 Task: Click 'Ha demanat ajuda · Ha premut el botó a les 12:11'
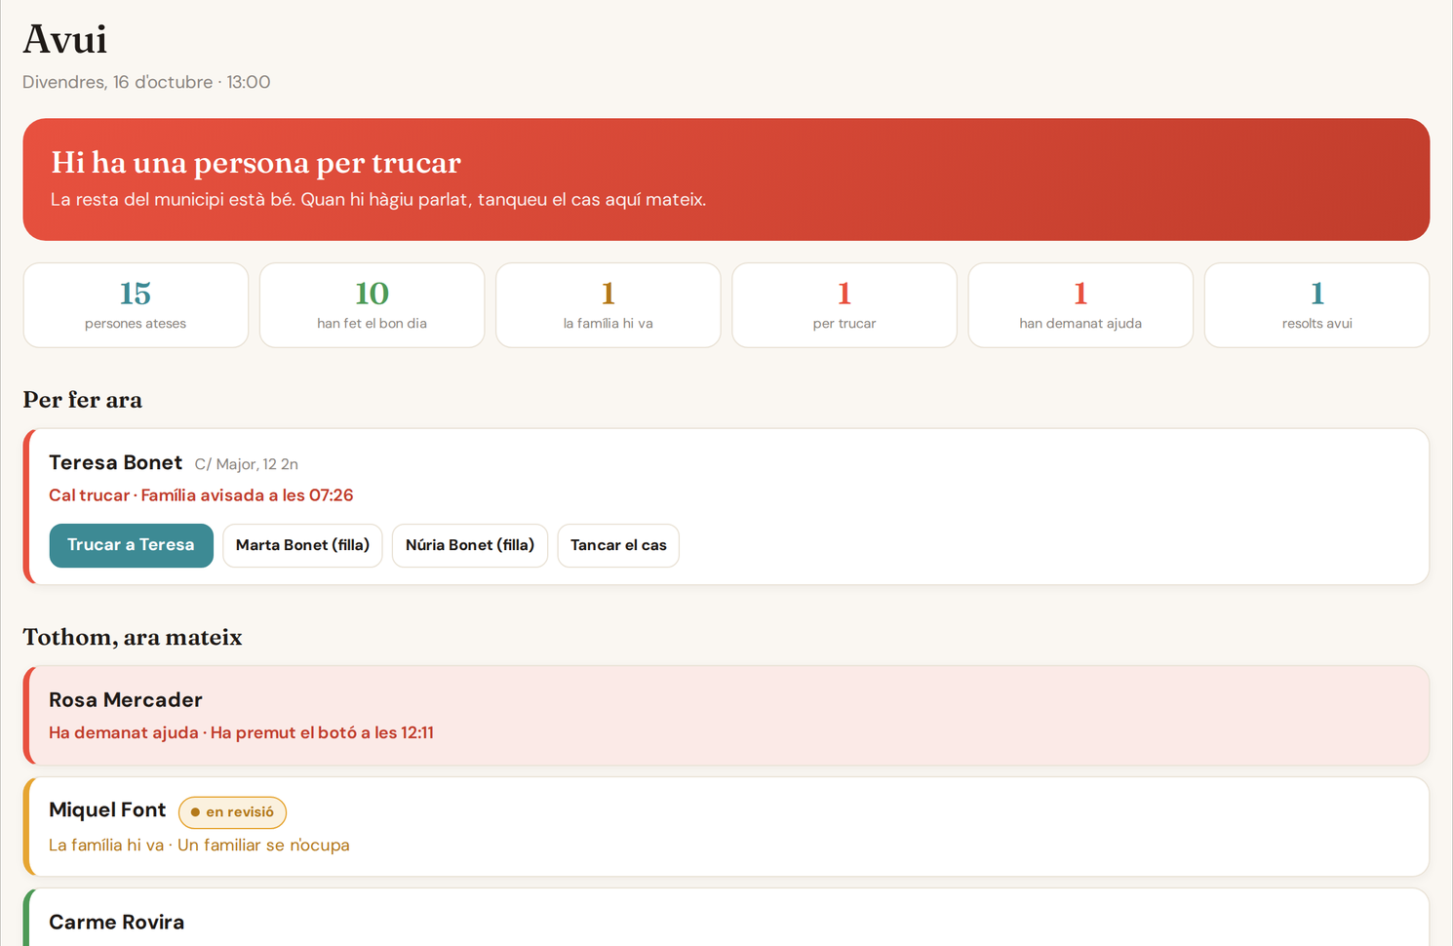[241, 732]
